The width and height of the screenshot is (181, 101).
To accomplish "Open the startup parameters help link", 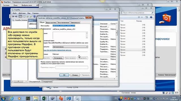I will [x=57, y=50].
